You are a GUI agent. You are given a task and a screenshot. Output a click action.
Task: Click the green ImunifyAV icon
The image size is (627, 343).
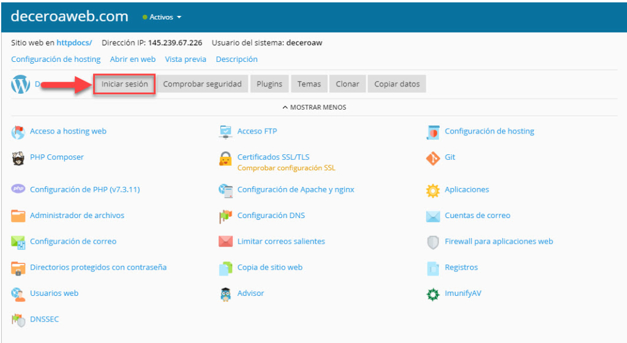(433, 294)
